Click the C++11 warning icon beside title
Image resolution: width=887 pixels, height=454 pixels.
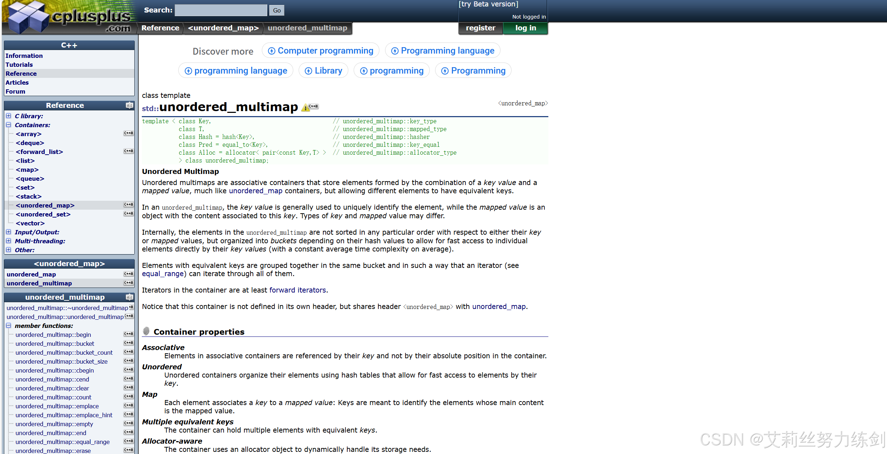(x=309, y=107)
